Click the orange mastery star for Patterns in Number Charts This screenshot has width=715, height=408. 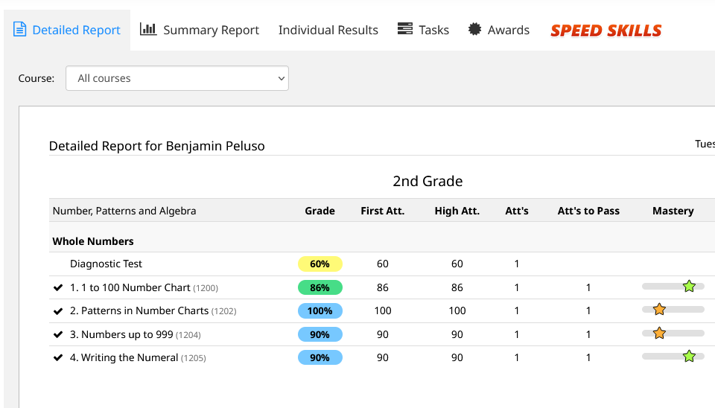click(659, 310)
